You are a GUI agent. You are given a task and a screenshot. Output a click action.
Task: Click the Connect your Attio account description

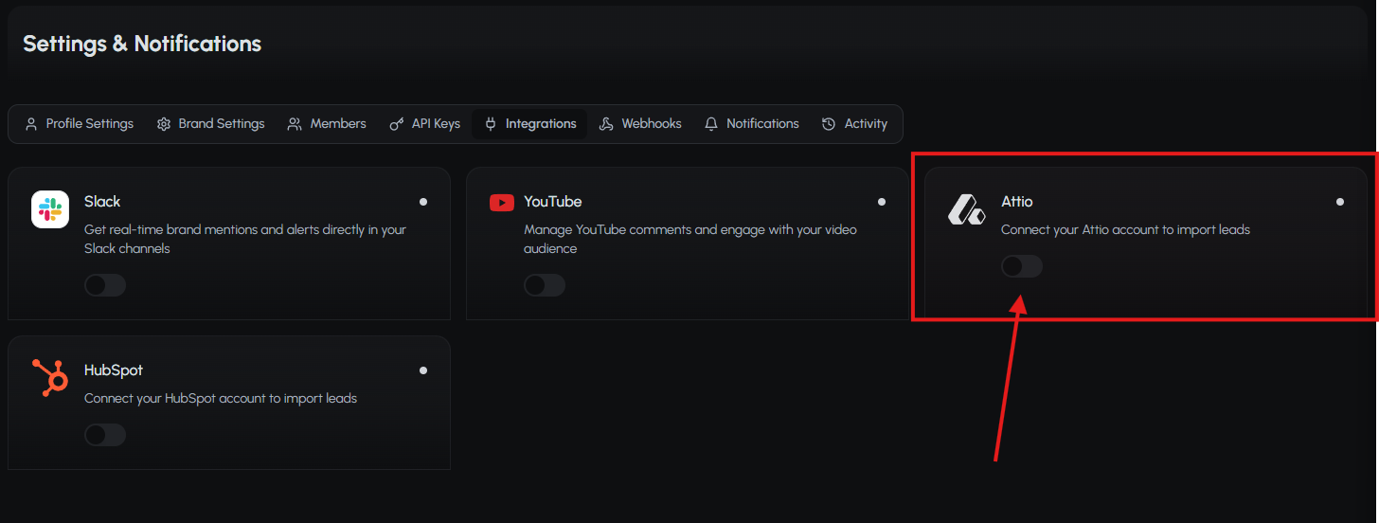(1125, 229)
